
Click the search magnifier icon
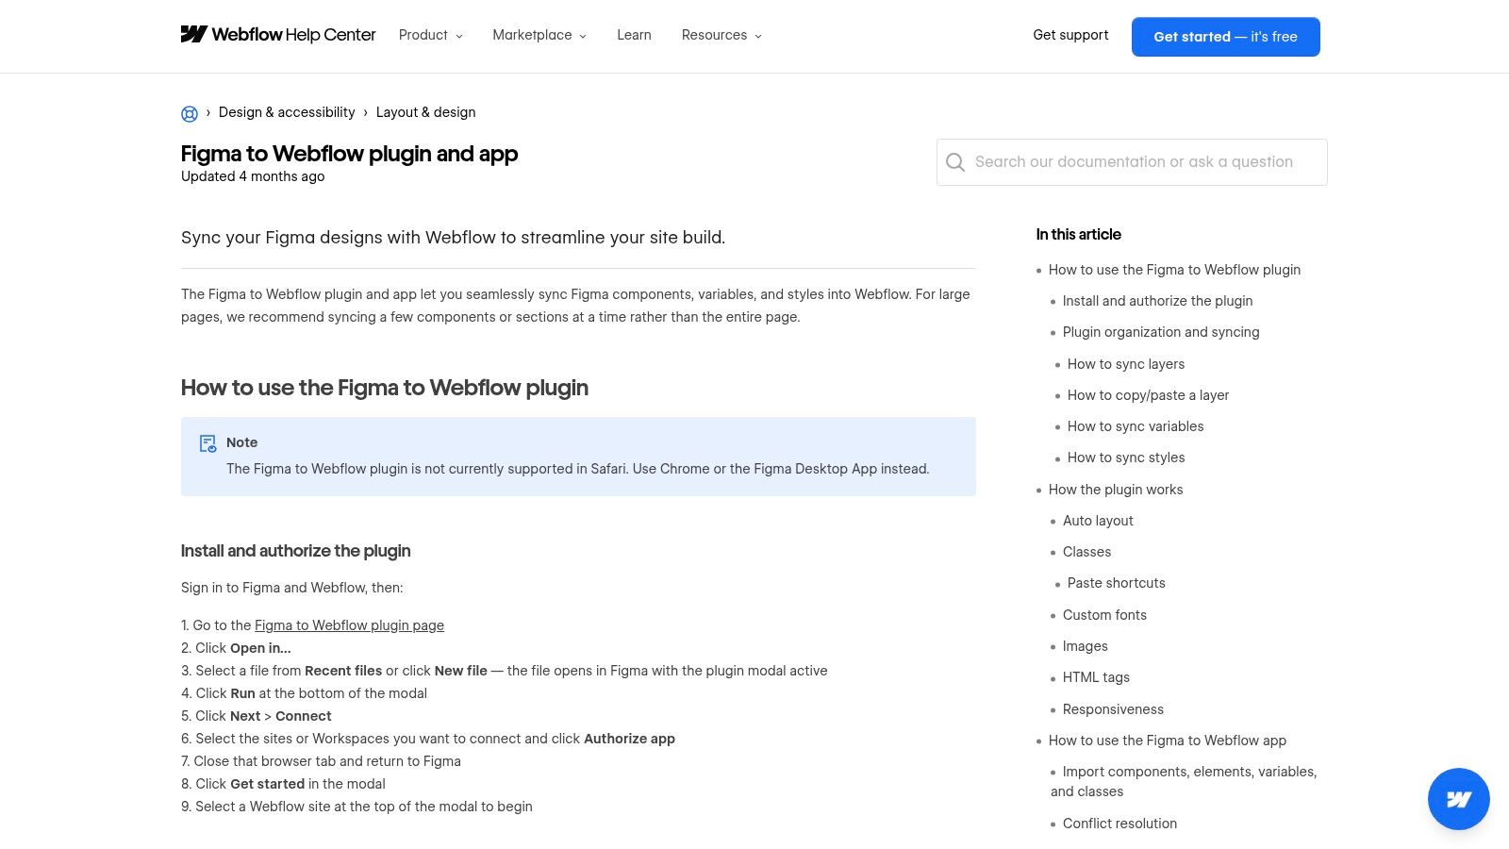955,162
